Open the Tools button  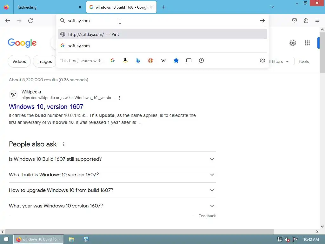(304, 61)
